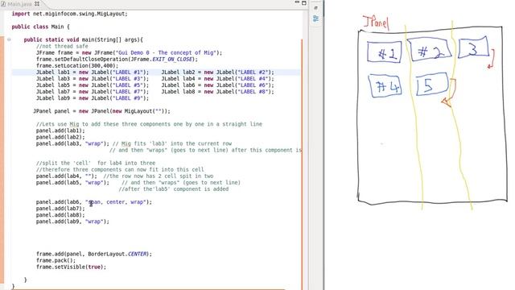Click the panel.add(lab7); line
Viewport: 515px width, 290px height.
coord(60,209)
